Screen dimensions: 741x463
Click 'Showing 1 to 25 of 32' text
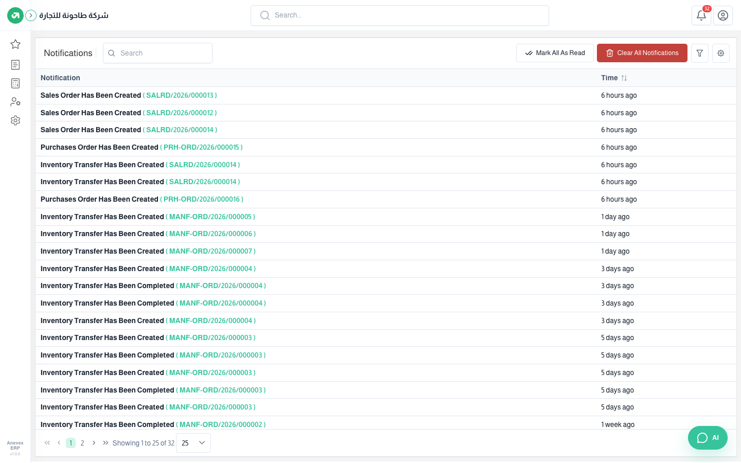pyautogui.click(x=144, y=443)
